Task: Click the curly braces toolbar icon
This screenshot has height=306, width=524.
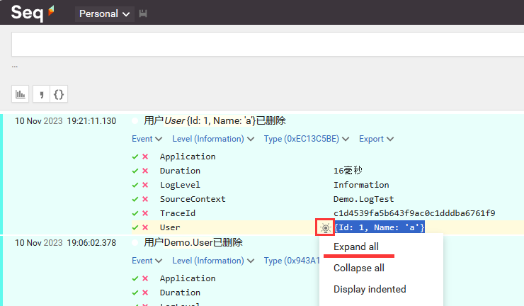Action: [59, 94]
